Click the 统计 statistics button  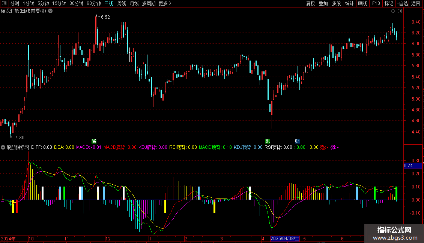click(x=349, y=3)
